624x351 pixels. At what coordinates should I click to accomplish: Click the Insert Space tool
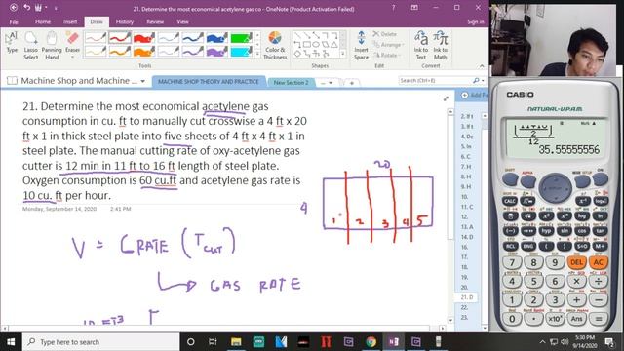pyautogui.click(x=361, y=46)
